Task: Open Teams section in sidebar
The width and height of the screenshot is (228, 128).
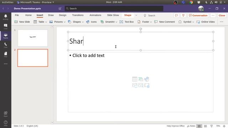Action: pyautogui.click(x=6, y=36)
